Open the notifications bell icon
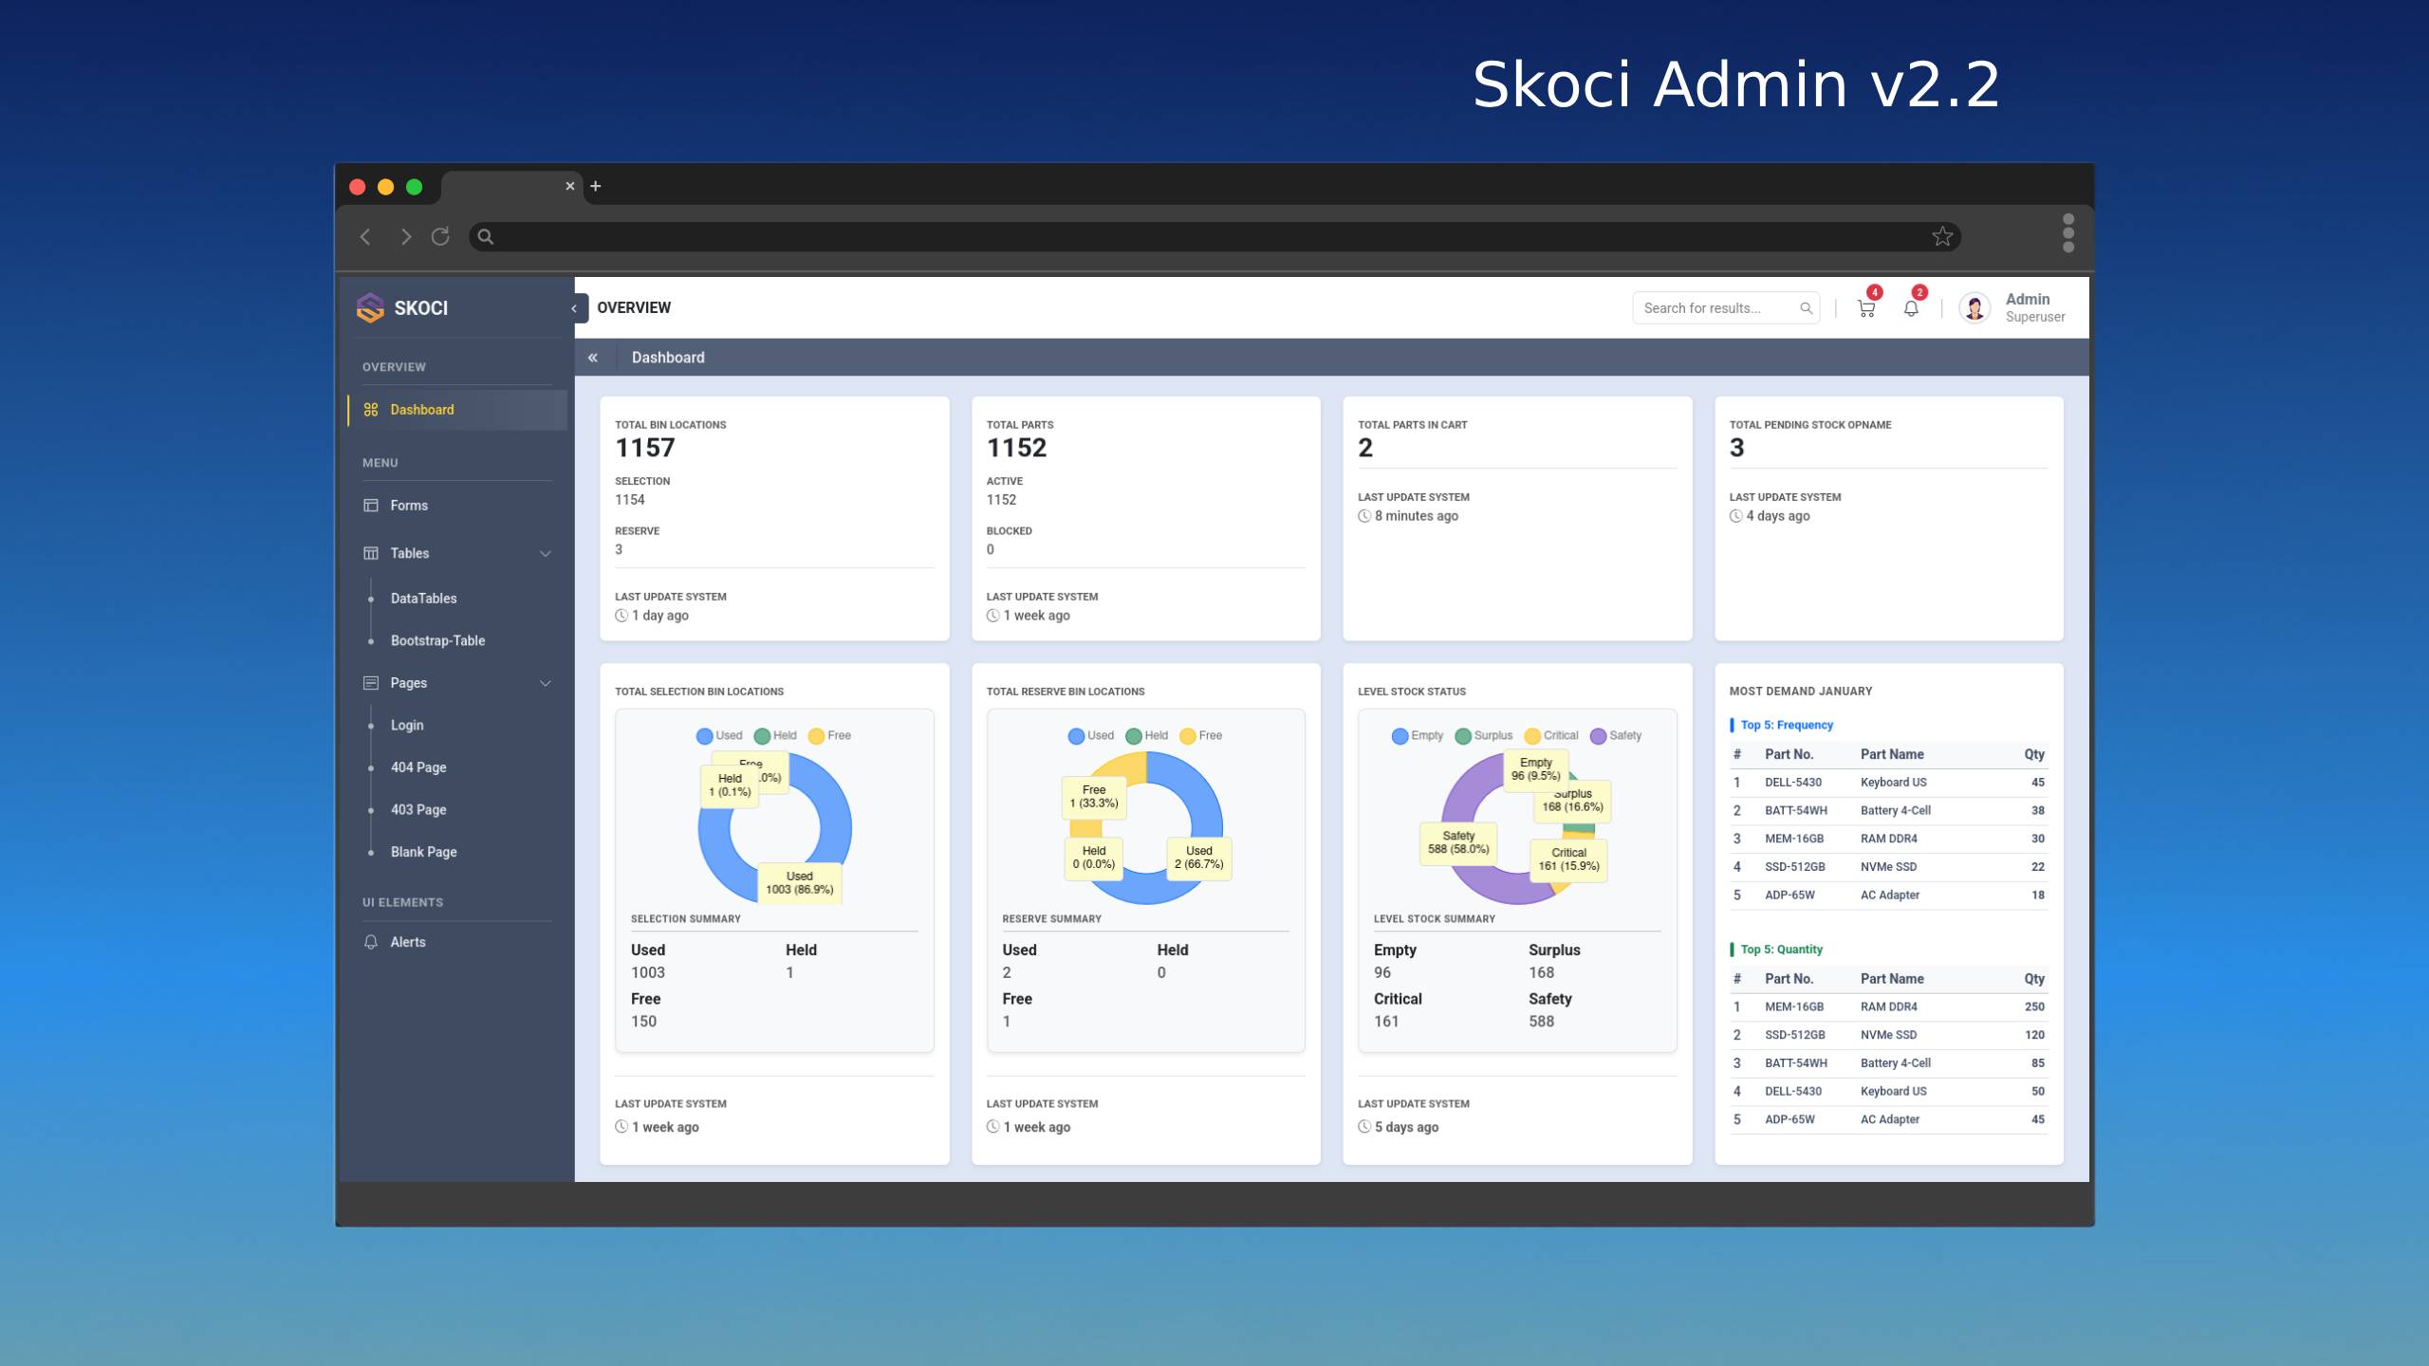 click(x=1911, y=308)
